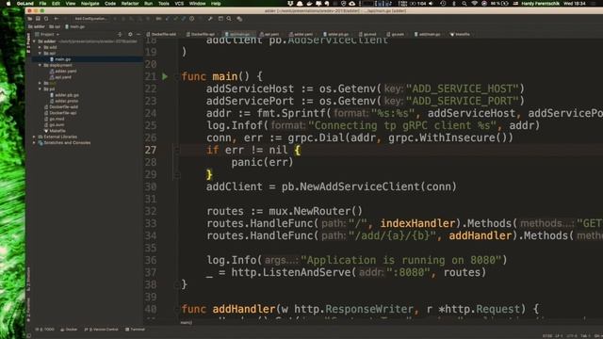Screen dimensions: 603x339
Task: Open the Add Configuration dropdown
Action: (x=90, y=19)
